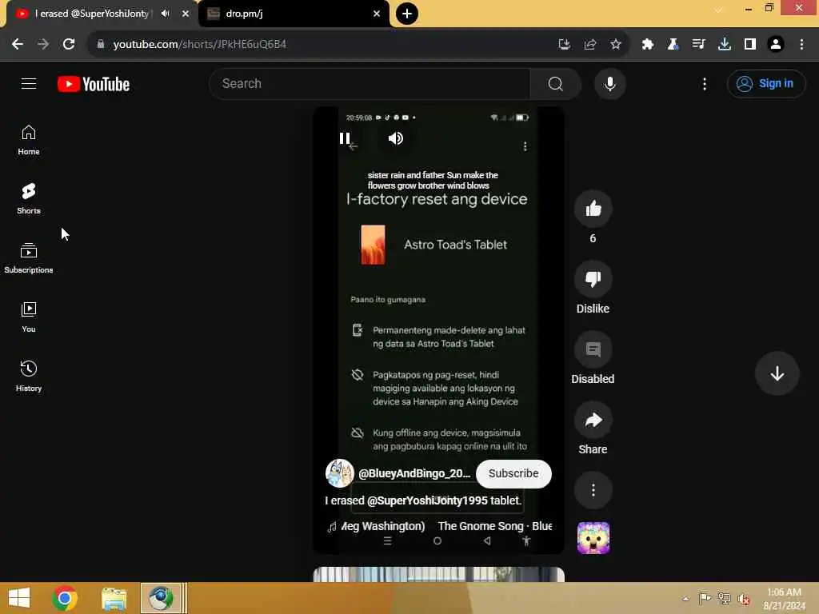Like this Short
Screen dimensions: 819x614
click(593, 209)
